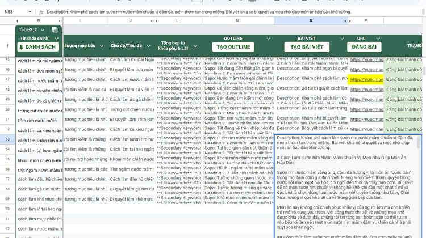The width and height of the screenshot is (426, 238).
Task: Select cell 'tôm rim nước mắm' keyword
Action: tap(37, 120)
